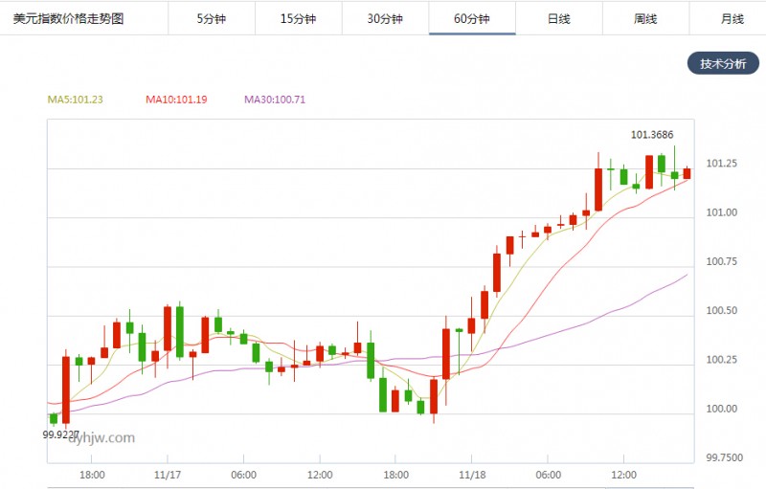766x489 pixels.
Task: Click the first 18:00 time axis label
Action: point(92,475)
